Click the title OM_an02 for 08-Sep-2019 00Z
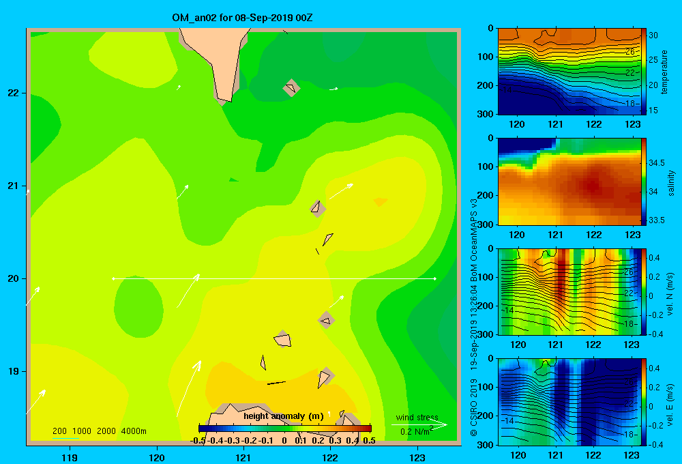This screenshot has width=682, height=464. pos(242,18)
